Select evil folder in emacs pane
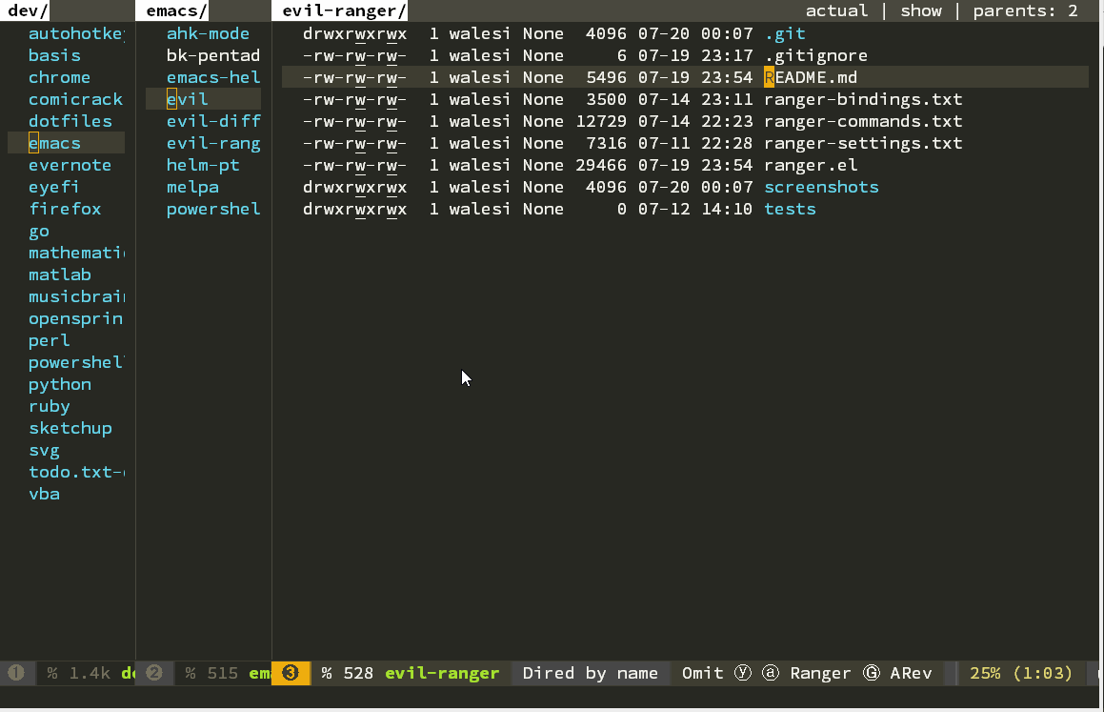 (x=188, y=98)
